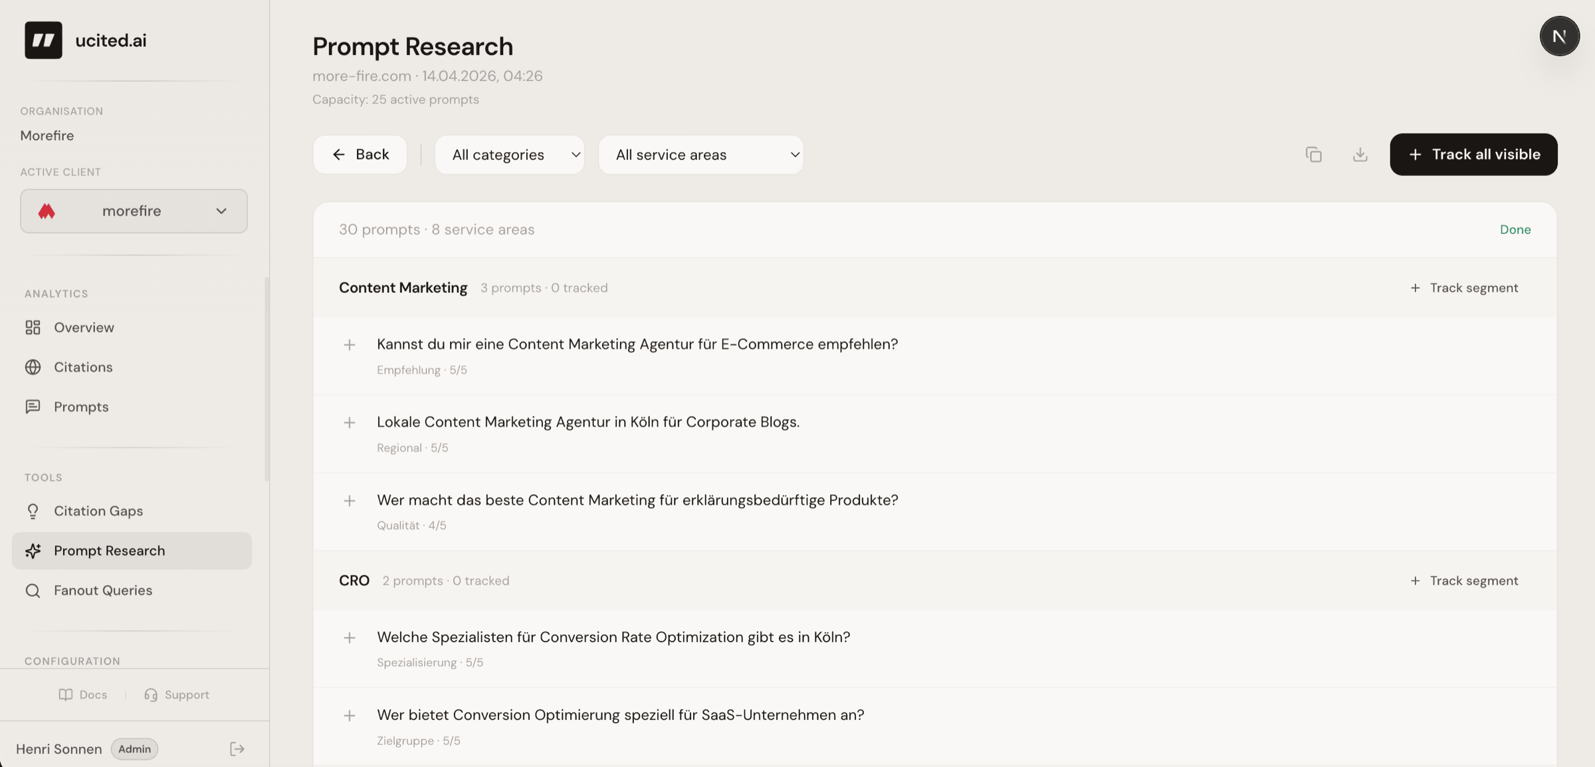Click the Back button
1595x767 pixels.
[x=360, y=155]
